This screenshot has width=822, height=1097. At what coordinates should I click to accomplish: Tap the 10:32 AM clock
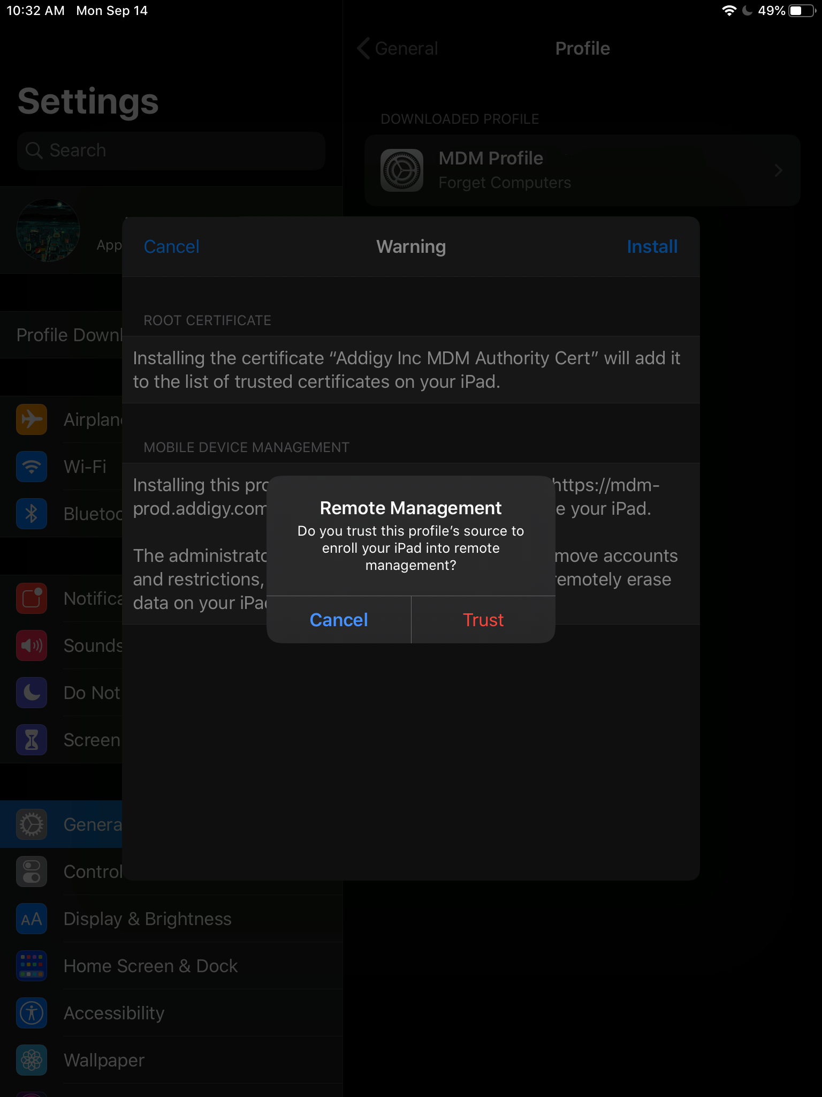coord(35,11)
